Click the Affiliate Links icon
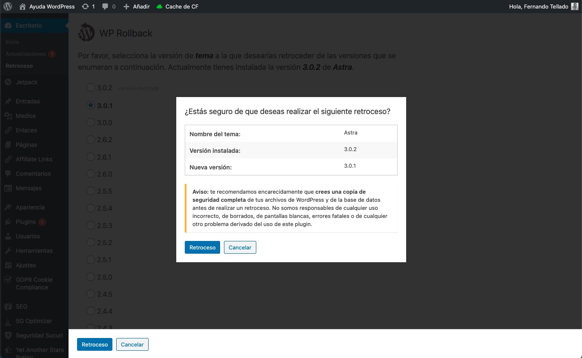The width and height of the screenshot is (582, 358). (x=8, y=159)
